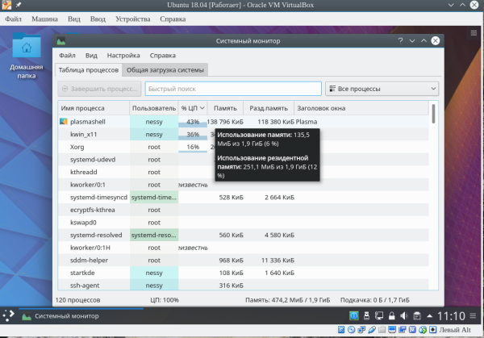Click the 11:10 clock
Image resolution: width=484 pixels, height=338 pixels.
click(x=451, y=315)
